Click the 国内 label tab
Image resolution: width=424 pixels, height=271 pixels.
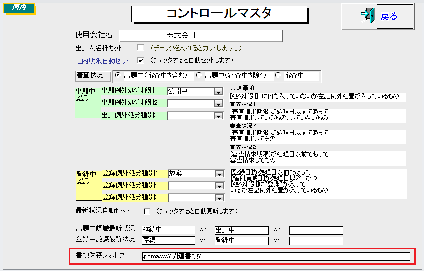coord(20,9)
